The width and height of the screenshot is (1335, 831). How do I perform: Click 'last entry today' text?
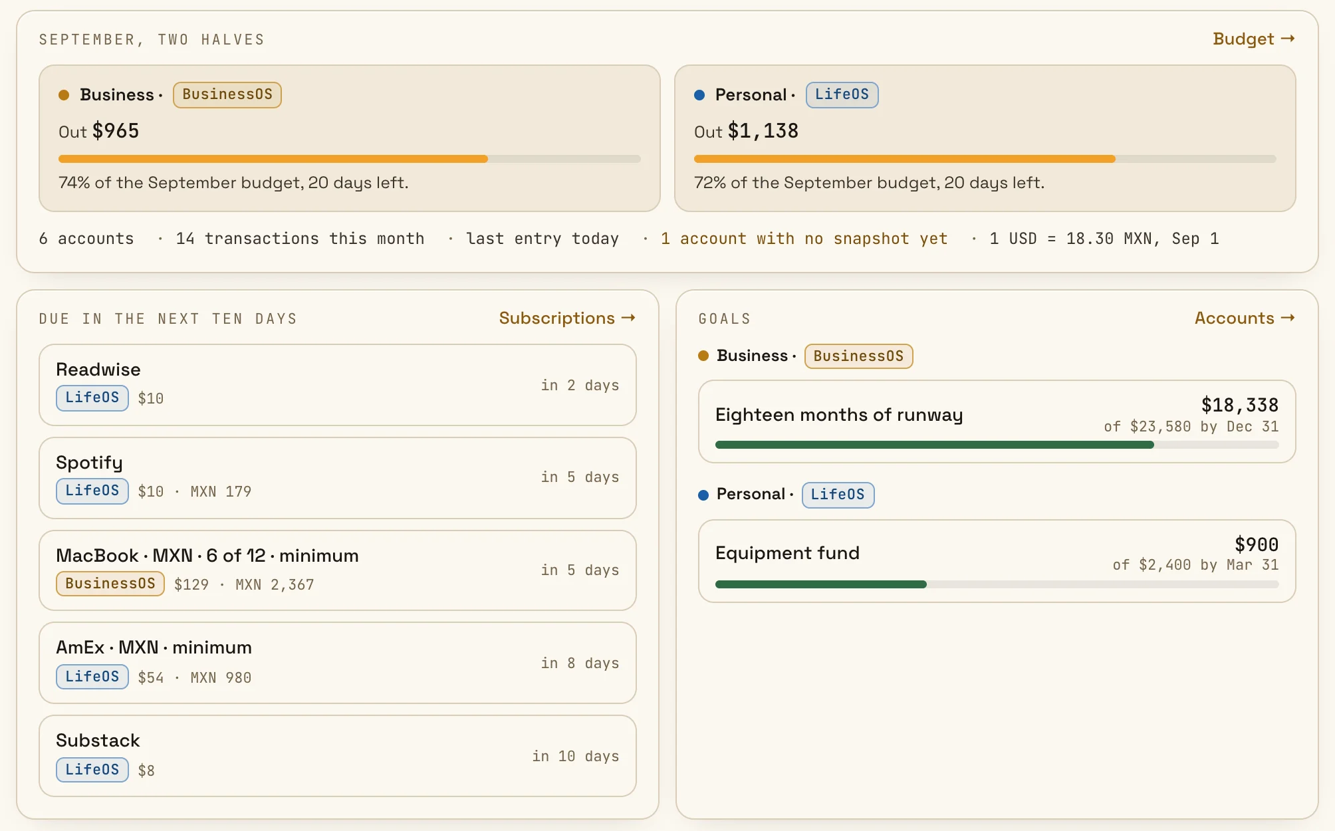[x=543, y=239]
